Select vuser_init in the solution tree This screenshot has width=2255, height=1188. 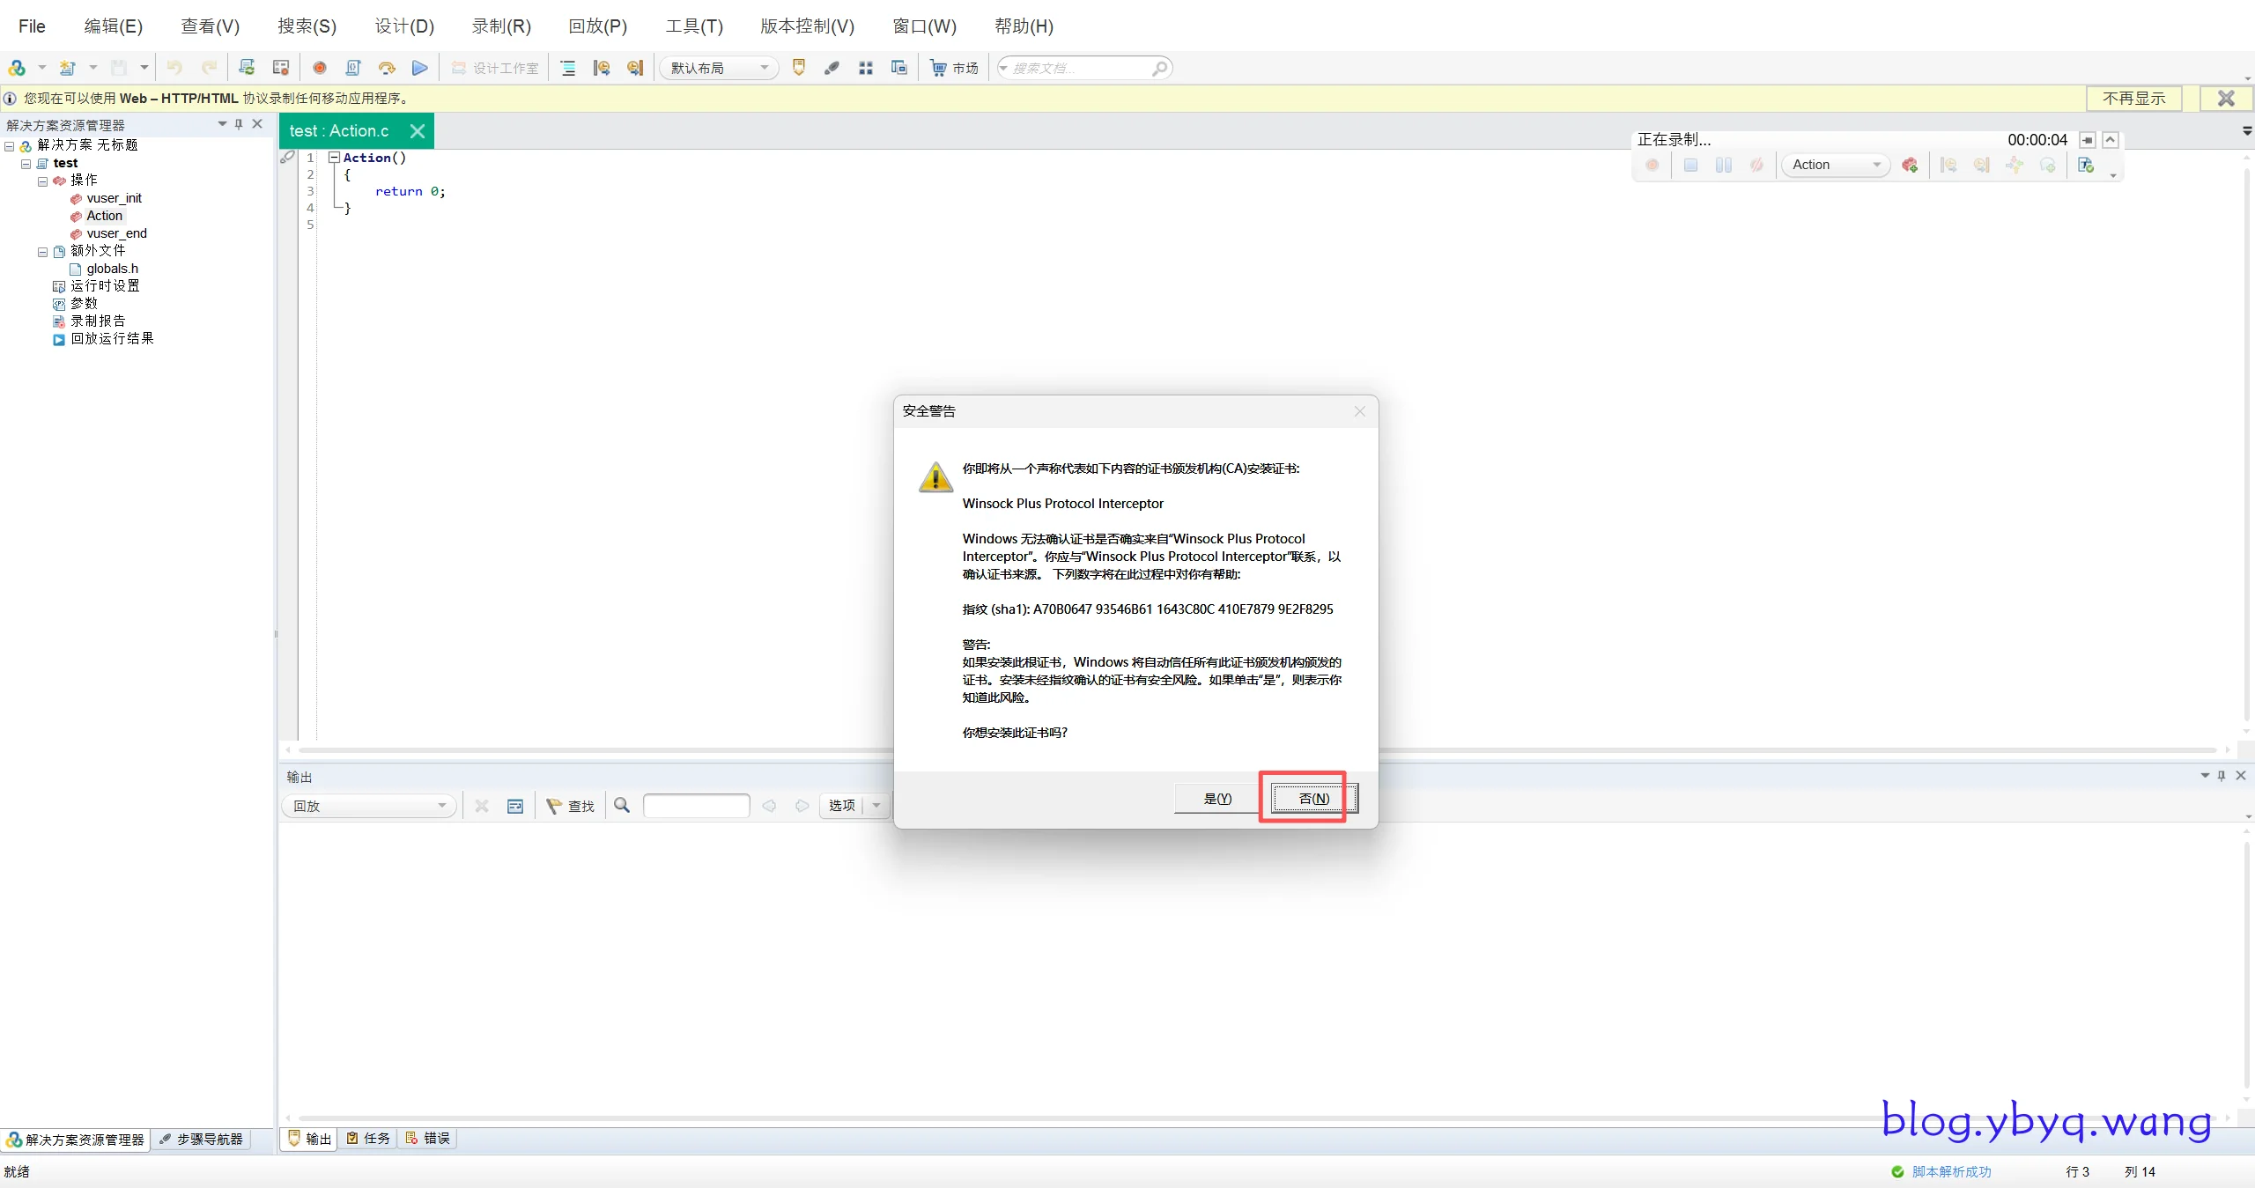point(114,198)
